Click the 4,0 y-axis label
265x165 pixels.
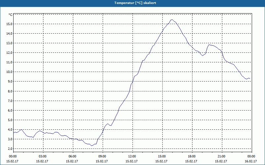(x=10, y=130)
